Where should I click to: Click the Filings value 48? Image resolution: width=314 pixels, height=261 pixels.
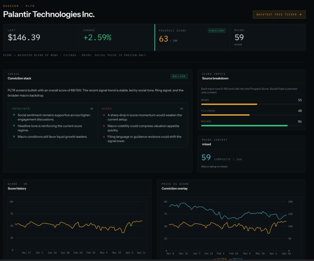pos(300,111)
